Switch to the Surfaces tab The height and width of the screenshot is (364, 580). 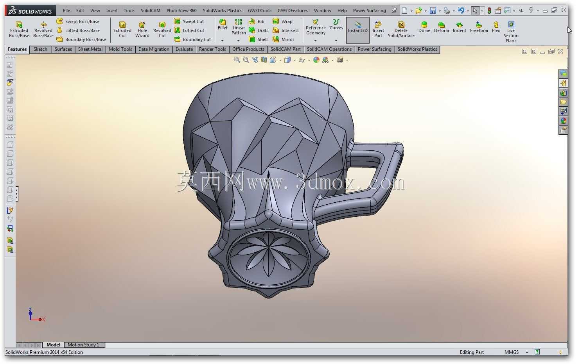coord(63,49)
